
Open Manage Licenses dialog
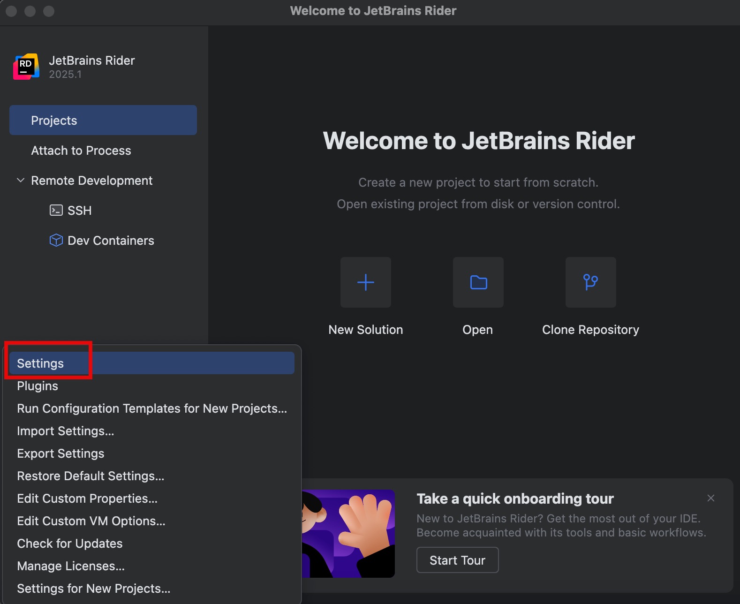tap(71, 566)
